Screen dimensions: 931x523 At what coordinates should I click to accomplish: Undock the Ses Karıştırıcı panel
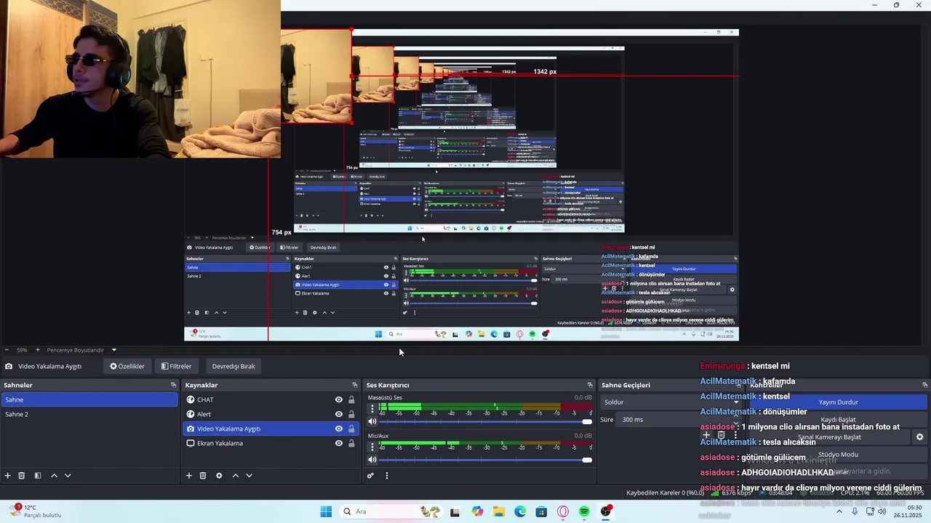click(x=590, y=385)
